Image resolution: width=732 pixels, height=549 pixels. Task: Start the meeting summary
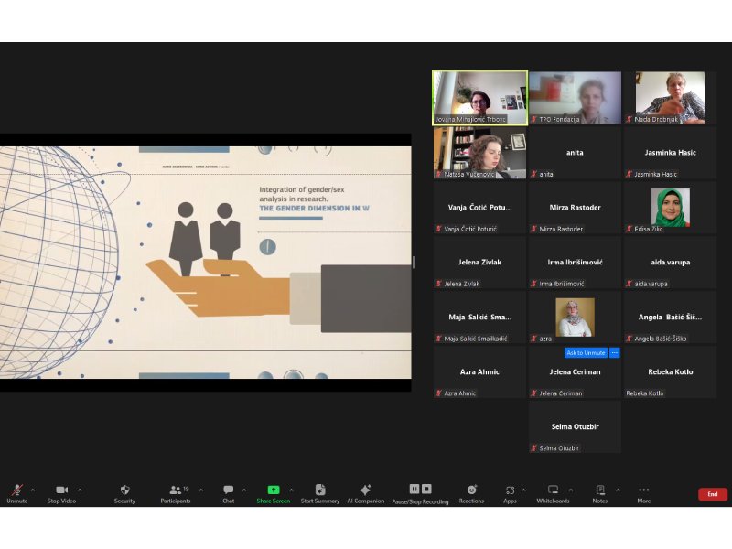coord(320,490)
